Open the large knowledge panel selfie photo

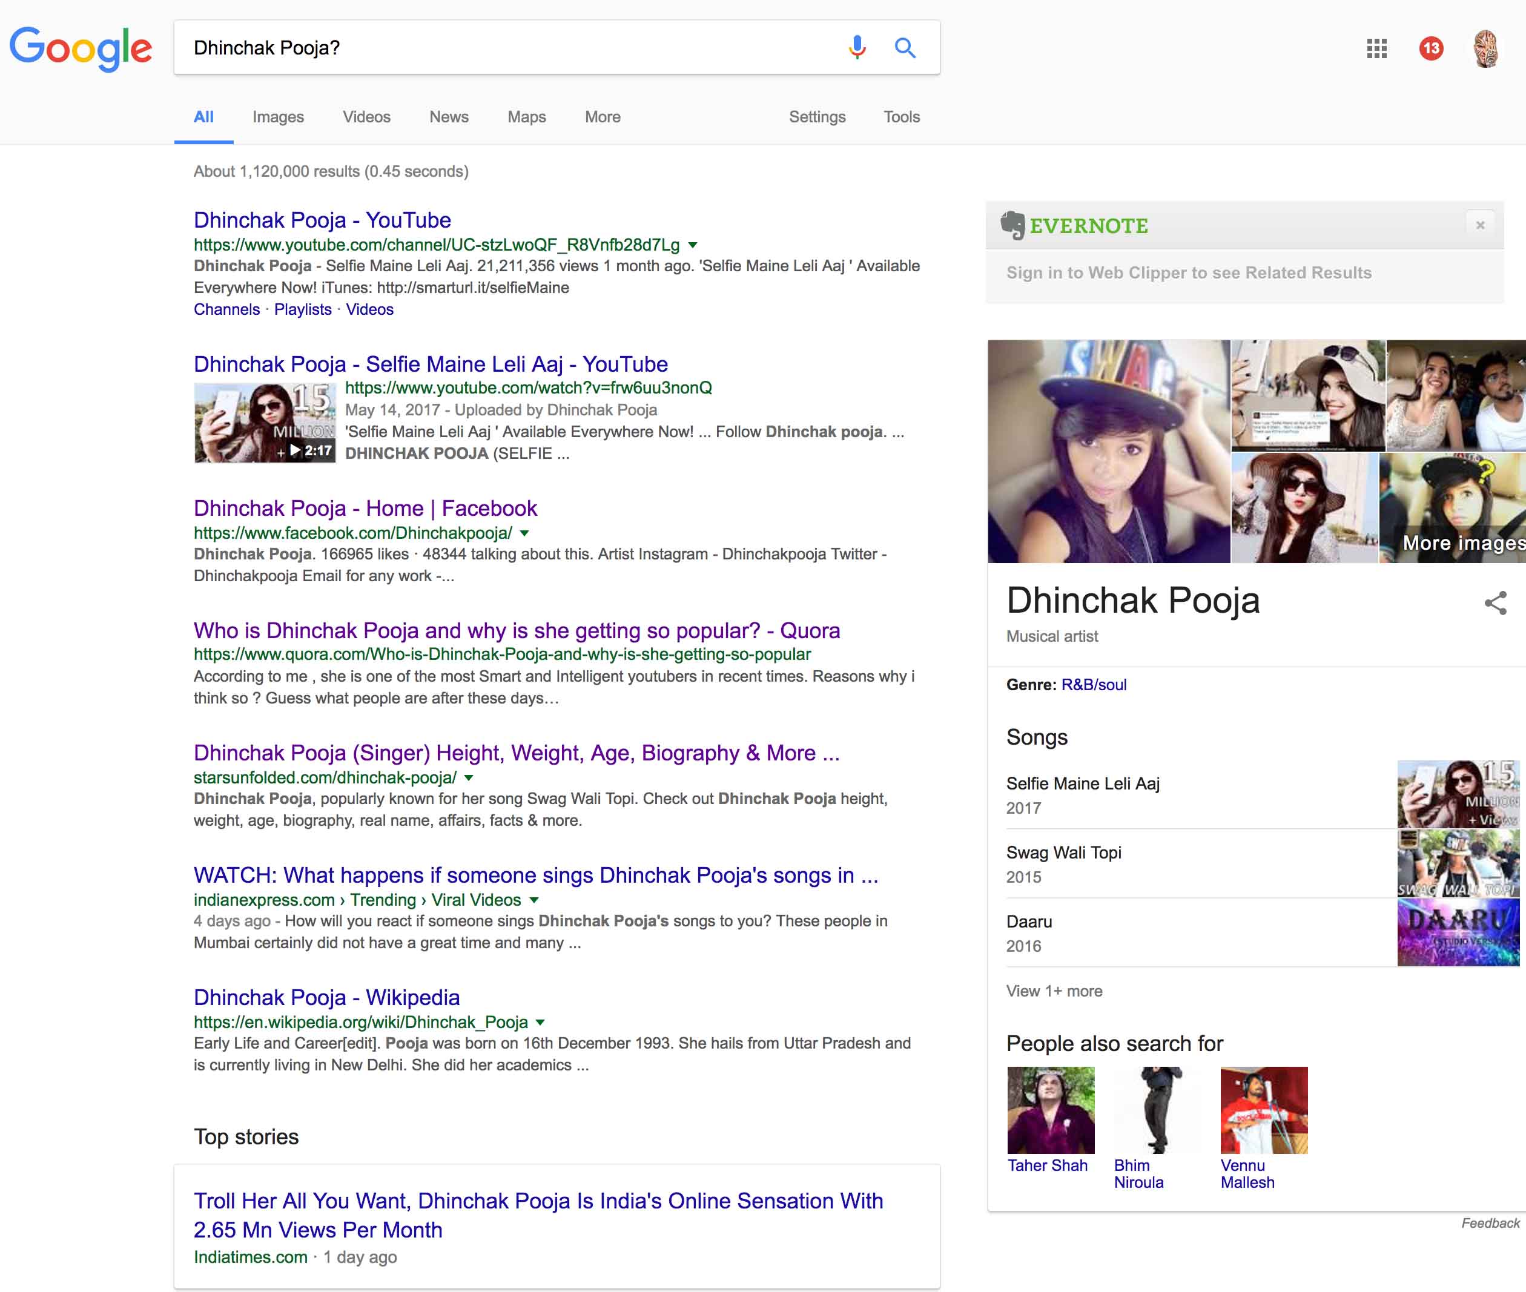1108,451
